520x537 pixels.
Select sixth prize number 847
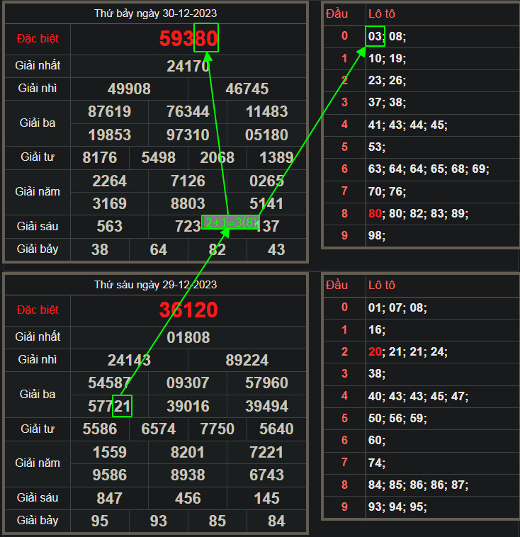(109, 498)
